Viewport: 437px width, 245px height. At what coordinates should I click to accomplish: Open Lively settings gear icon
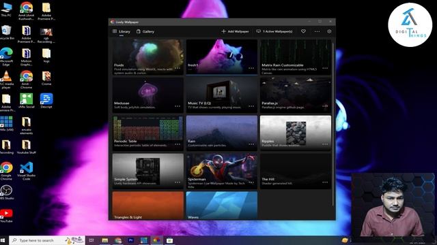click(x=329, y=31)
